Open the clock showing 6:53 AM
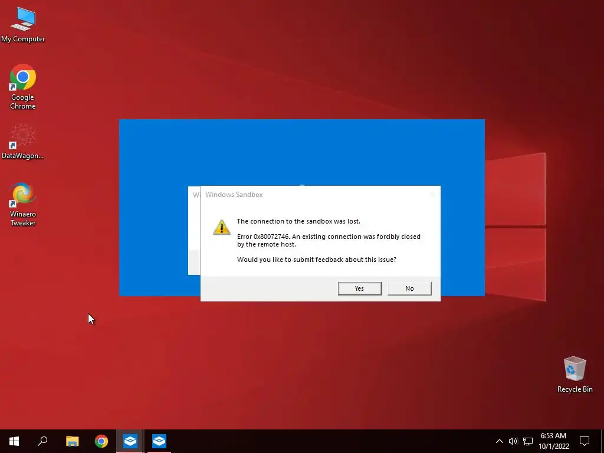This screenshot has height=453, width=604. click(x=553, y=441)
